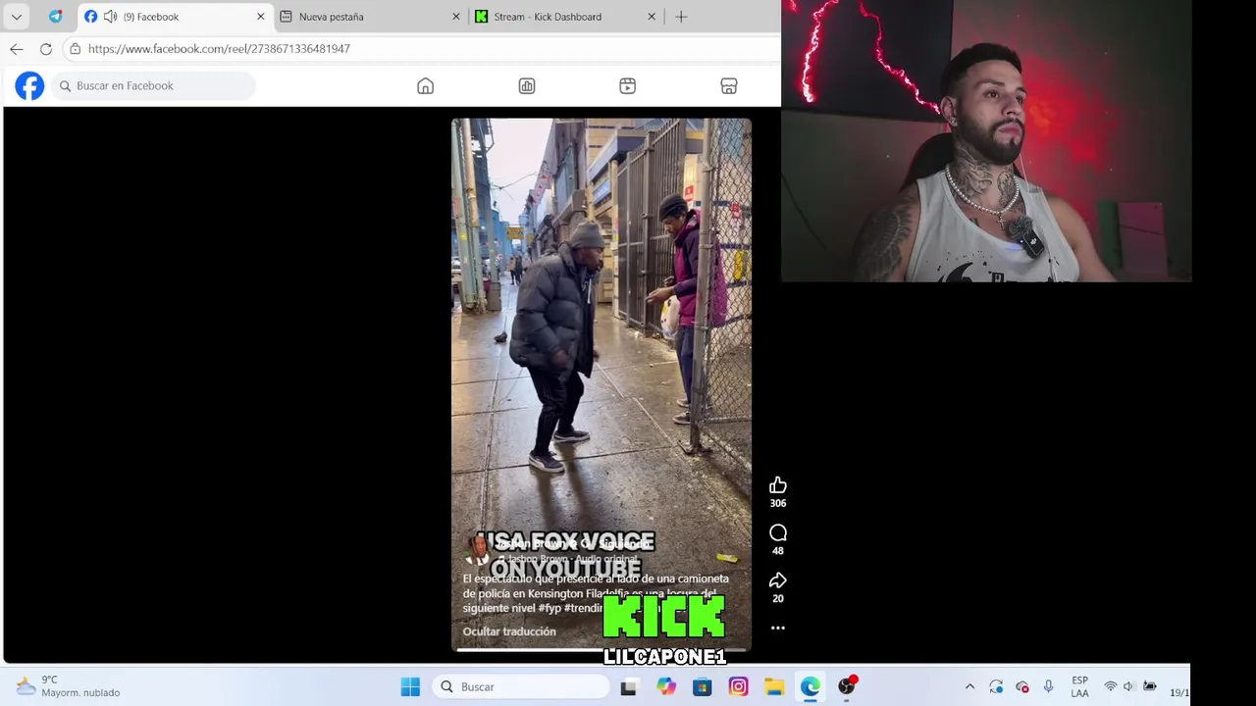View site information lock icon
Viewport: 1256px width, 706px height.
pos(76,49)
